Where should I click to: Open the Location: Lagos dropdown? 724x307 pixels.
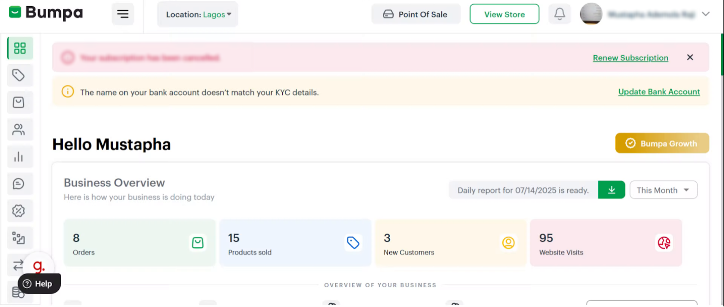(197, 14)
